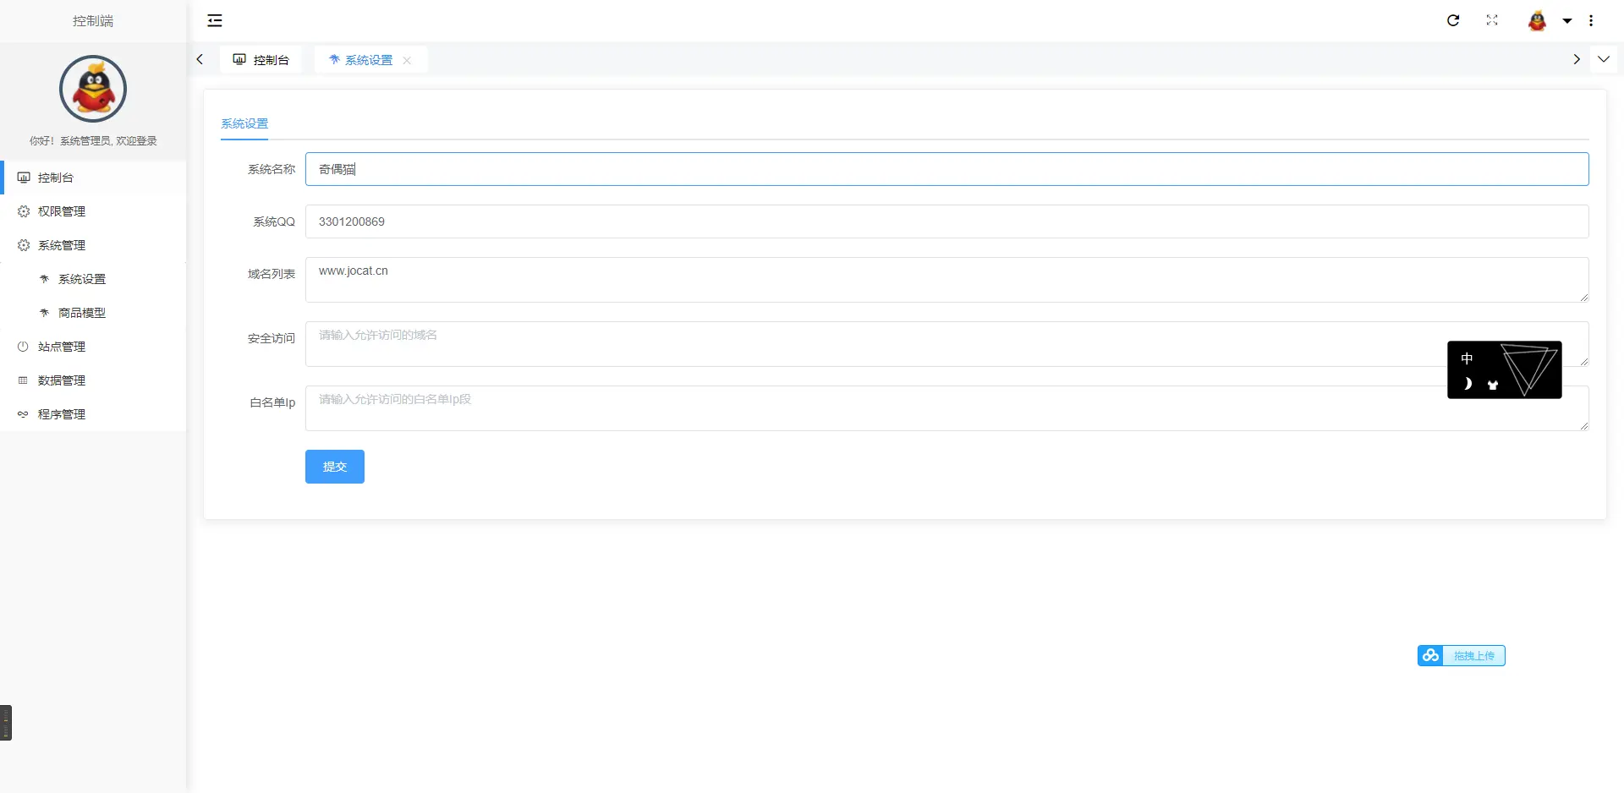Open 系统设置 submenu item
The width and height of the screenshot is (1624, 793).
tap(93, 279)
